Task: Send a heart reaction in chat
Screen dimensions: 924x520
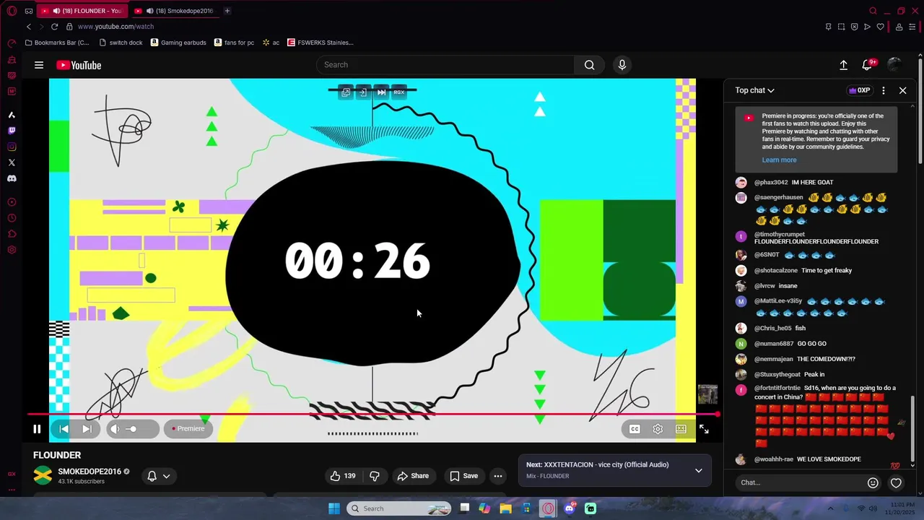Action: 896,482
